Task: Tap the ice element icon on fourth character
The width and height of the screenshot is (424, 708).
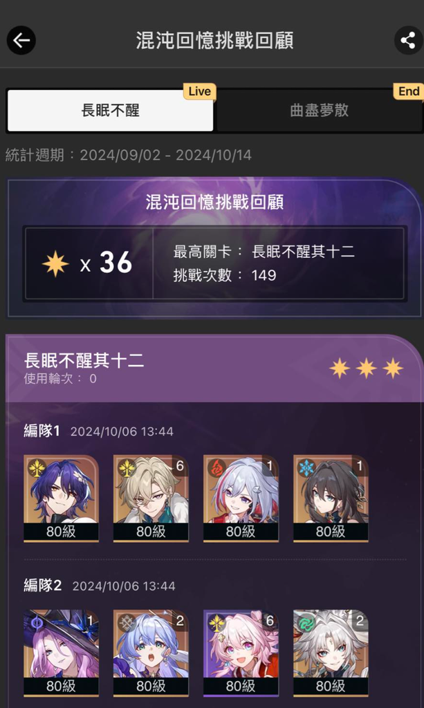Action: (306, 468)
